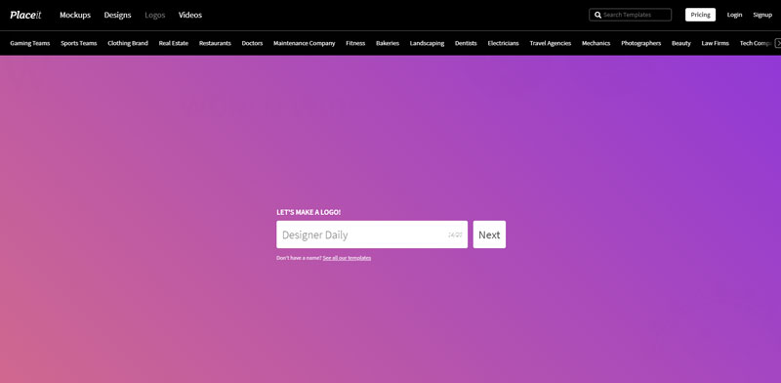This screenshot has height=383, width=781.
Task: Click the LET'S MAKE A LOGO! heading
Action: point(308,212)
